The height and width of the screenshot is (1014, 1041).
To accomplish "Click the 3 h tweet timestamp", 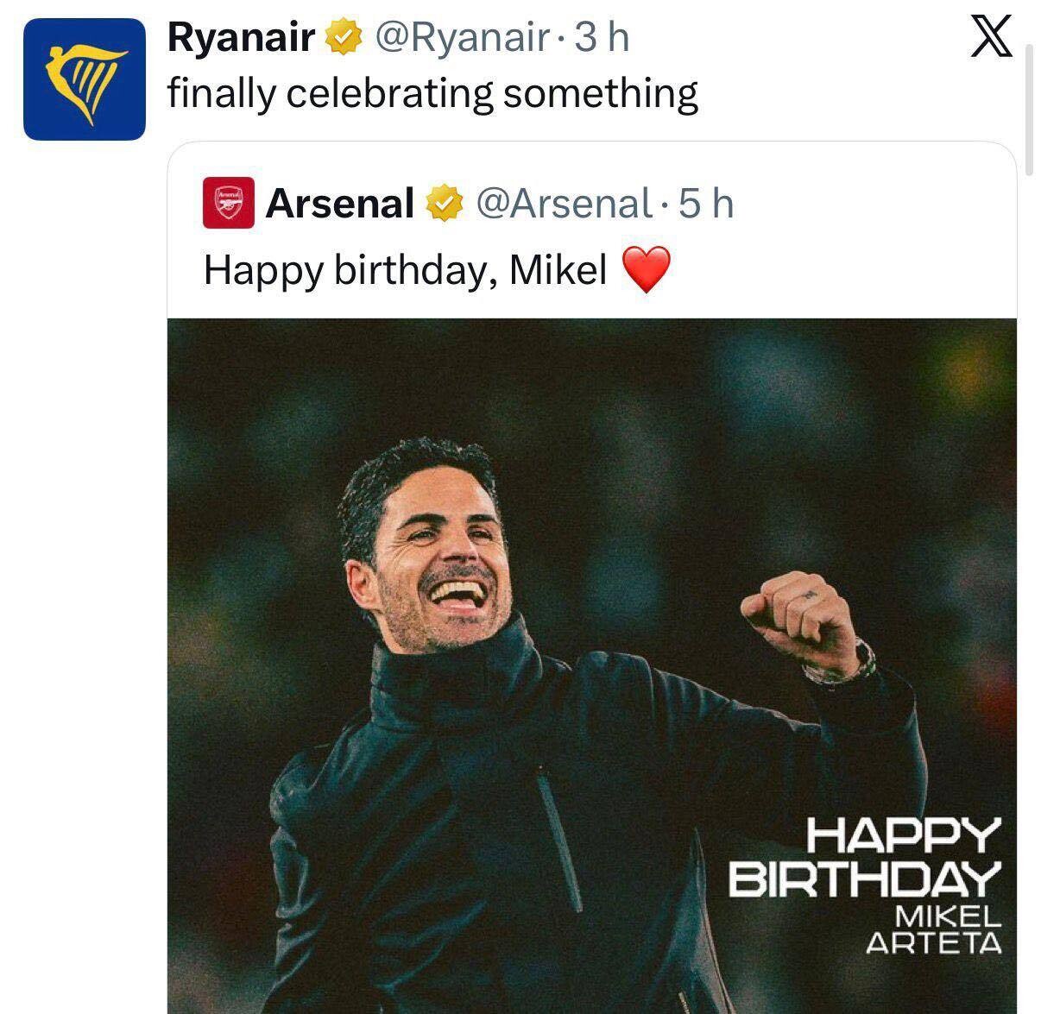I will (x=602, y=38).
